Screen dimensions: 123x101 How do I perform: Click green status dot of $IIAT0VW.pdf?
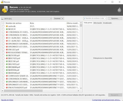7,70
